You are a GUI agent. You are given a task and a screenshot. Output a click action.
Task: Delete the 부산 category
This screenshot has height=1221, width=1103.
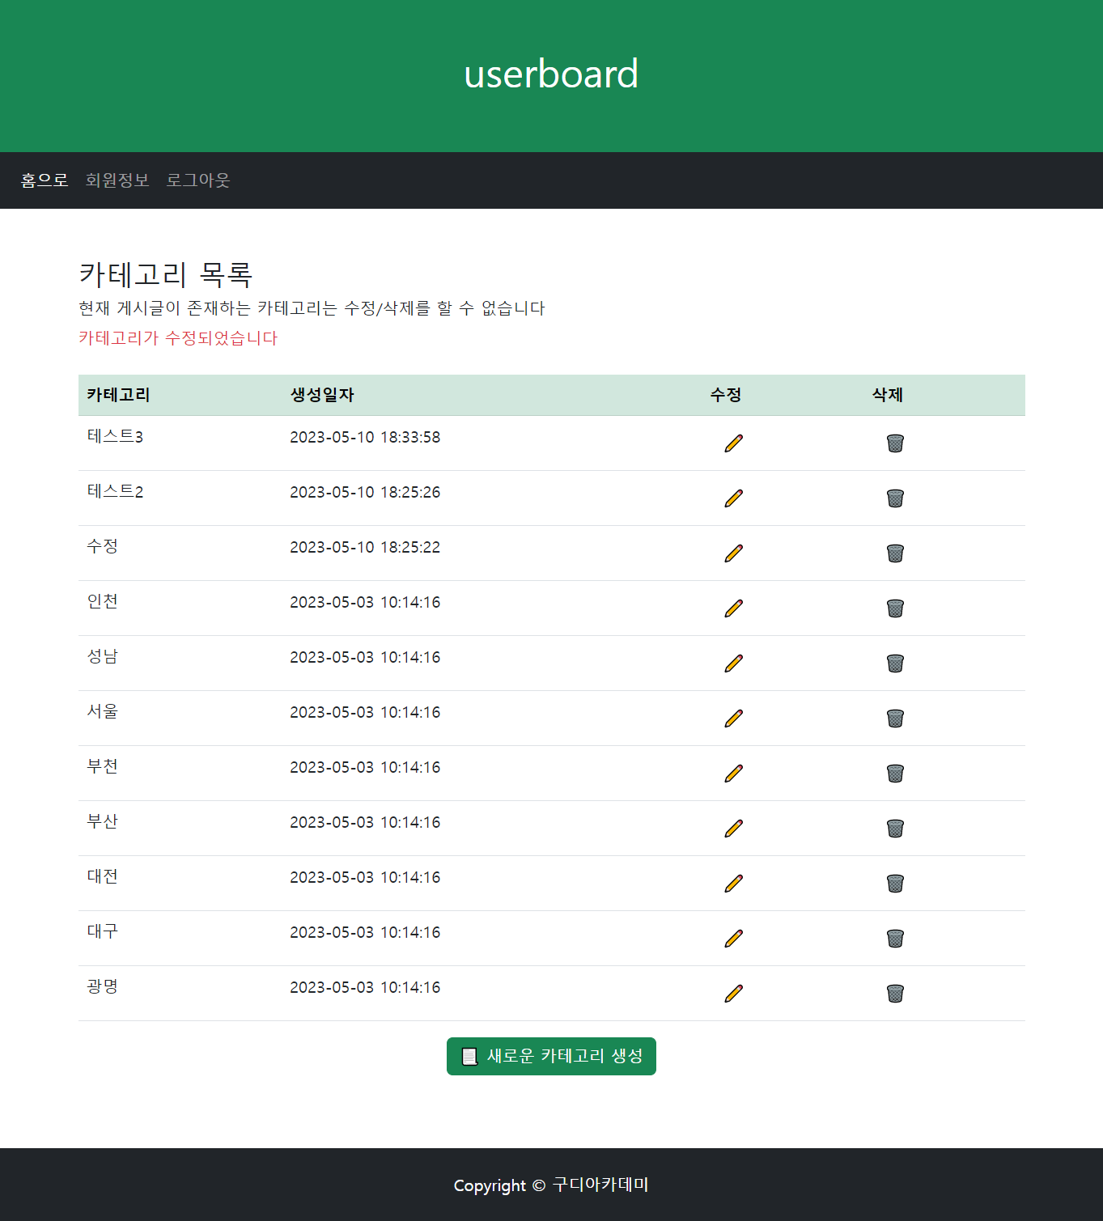(895, 828)
